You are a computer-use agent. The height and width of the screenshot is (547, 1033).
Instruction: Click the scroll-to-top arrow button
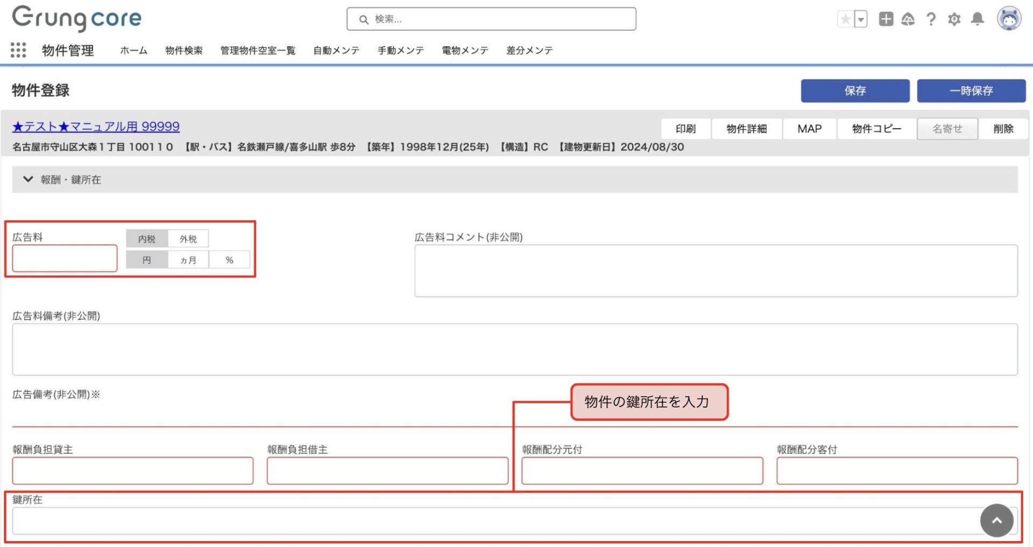[x=996, y=520]
